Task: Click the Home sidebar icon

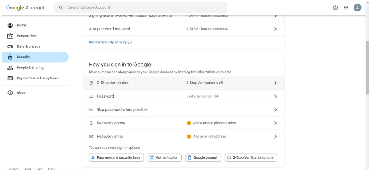Action: pyautogui.click(x=10, y=25)
